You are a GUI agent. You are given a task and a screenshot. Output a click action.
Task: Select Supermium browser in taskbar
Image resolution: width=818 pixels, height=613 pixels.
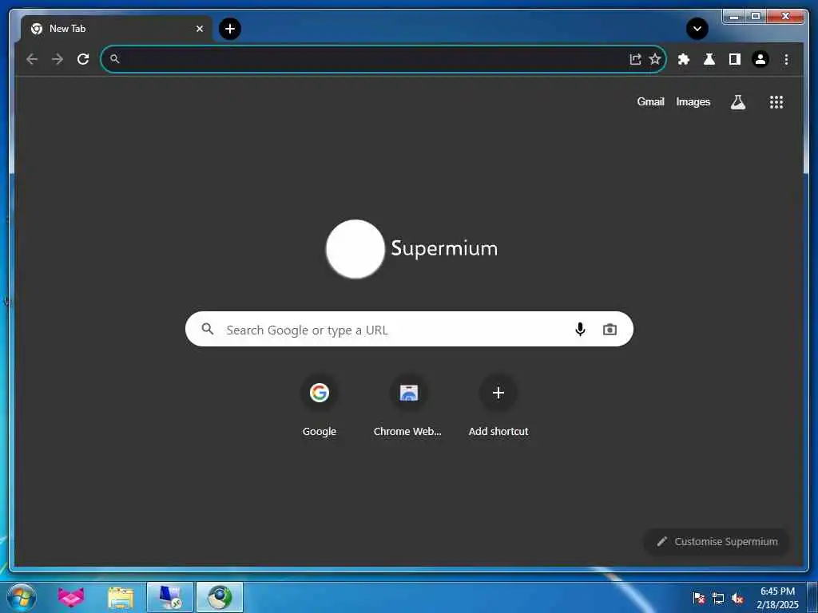pos(220,597)
